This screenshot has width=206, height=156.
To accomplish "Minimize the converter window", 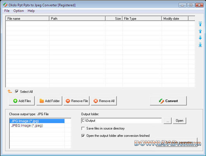I will coord(182,5).
